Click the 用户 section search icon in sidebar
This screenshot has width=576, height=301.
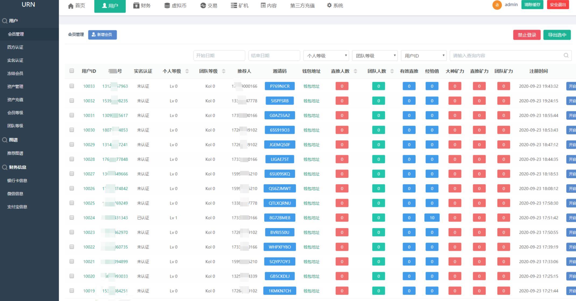[5, 21]
